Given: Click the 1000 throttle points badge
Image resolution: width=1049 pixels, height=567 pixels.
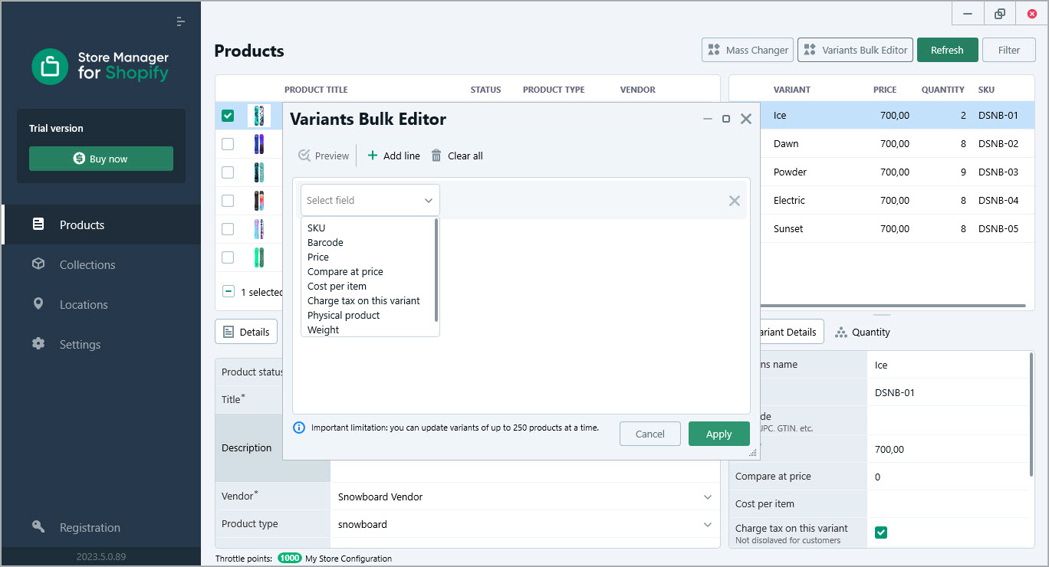Looking at the screenshot, I should 290,558.
